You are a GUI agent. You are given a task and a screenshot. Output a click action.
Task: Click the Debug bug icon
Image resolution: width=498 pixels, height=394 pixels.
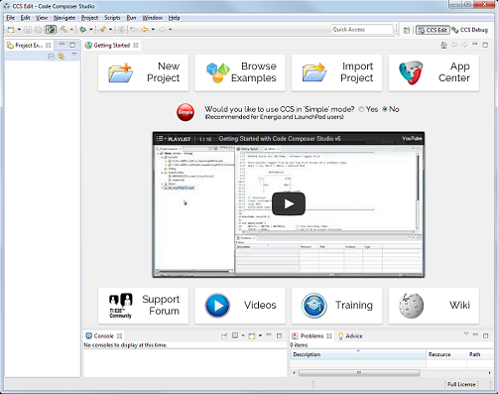point(82,30)
